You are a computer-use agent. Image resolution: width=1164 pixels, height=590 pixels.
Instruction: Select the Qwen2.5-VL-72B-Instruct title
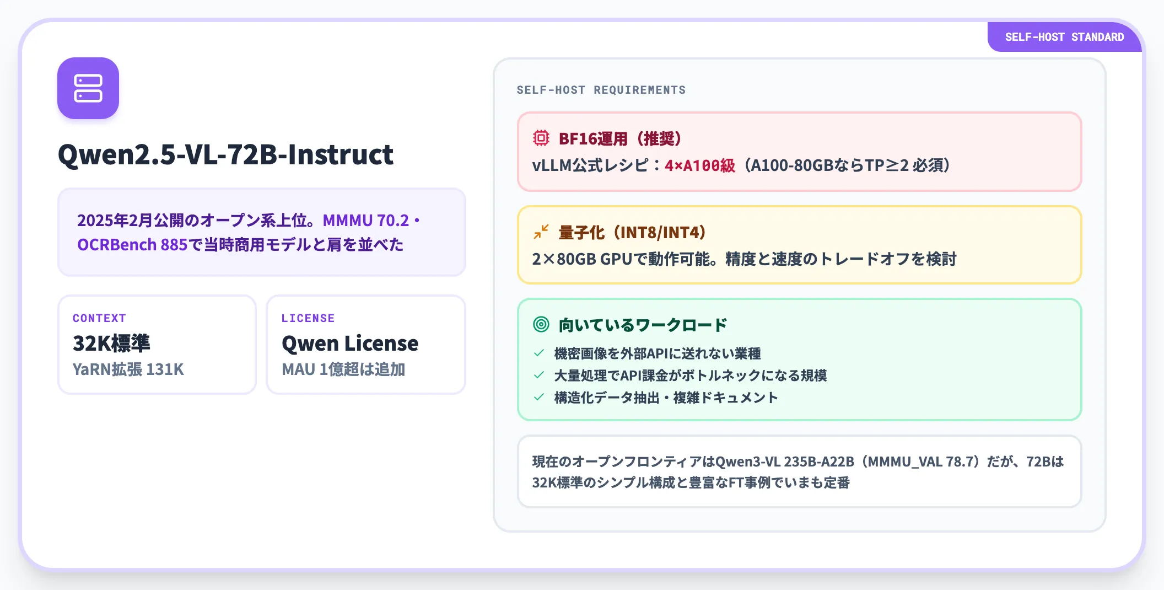[225, 154]
